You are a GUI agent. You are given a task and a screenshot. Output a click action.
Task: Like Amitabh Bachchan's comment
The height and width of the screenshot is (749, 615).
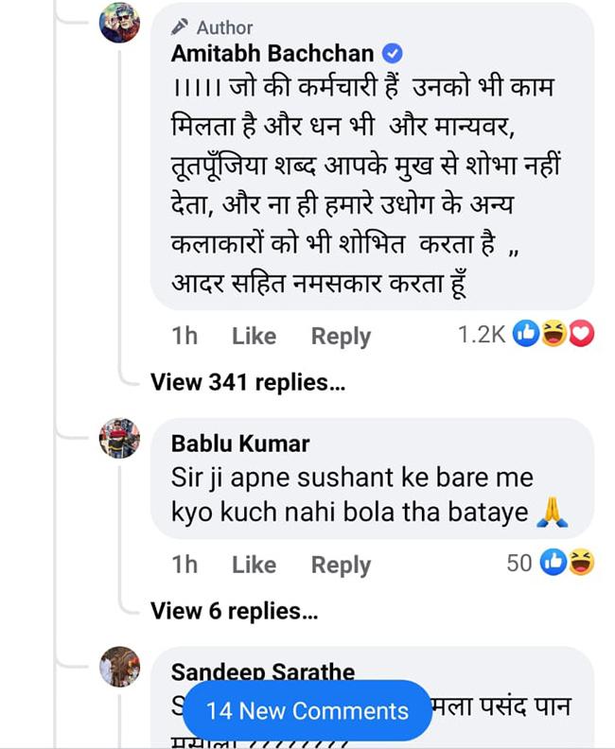tap(254, 336)
